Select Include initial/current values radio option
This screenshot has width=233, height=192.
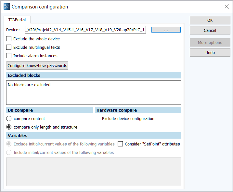[x=9, y=152]
